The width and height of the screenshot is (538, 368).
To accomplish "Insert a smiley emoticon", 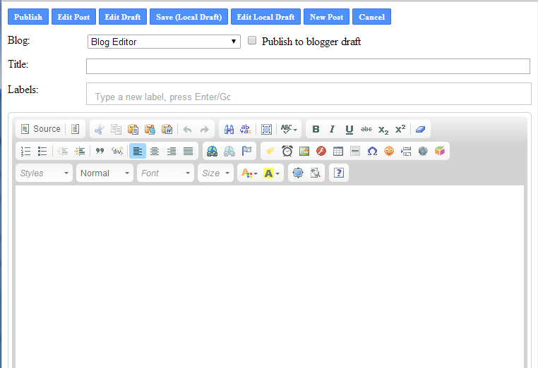I will click(389, 151).
